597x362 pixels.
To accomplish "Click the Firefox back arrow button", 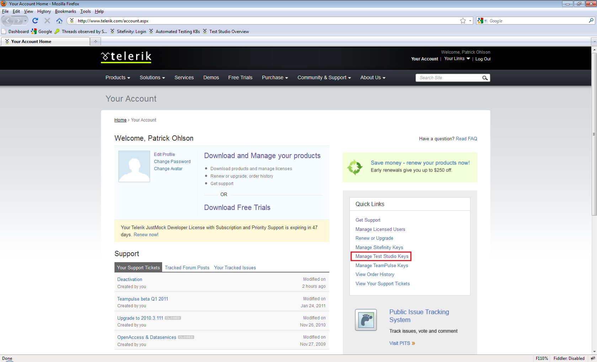I will 8,21.
